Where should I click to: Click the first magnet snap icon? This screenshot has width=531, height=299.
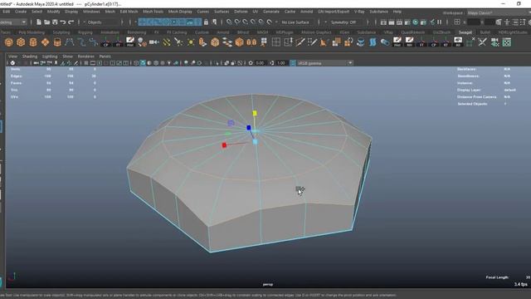pyautogui.click(x=229, y=22)
